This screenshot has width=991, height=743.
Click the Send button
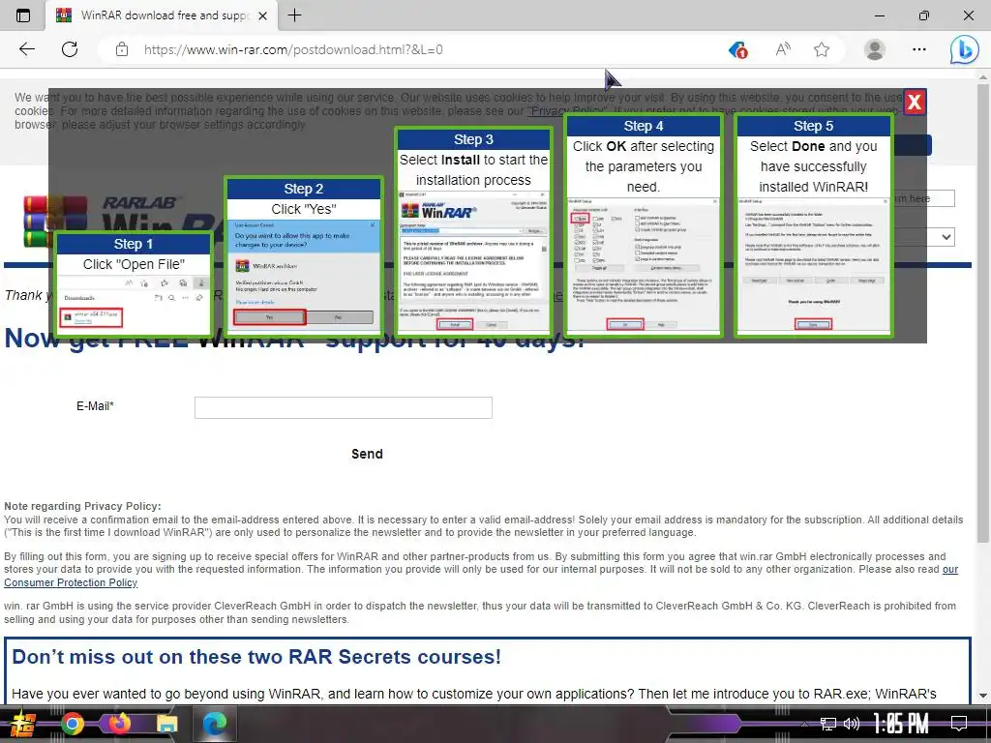pyautogui.click(x=367, y=454)
